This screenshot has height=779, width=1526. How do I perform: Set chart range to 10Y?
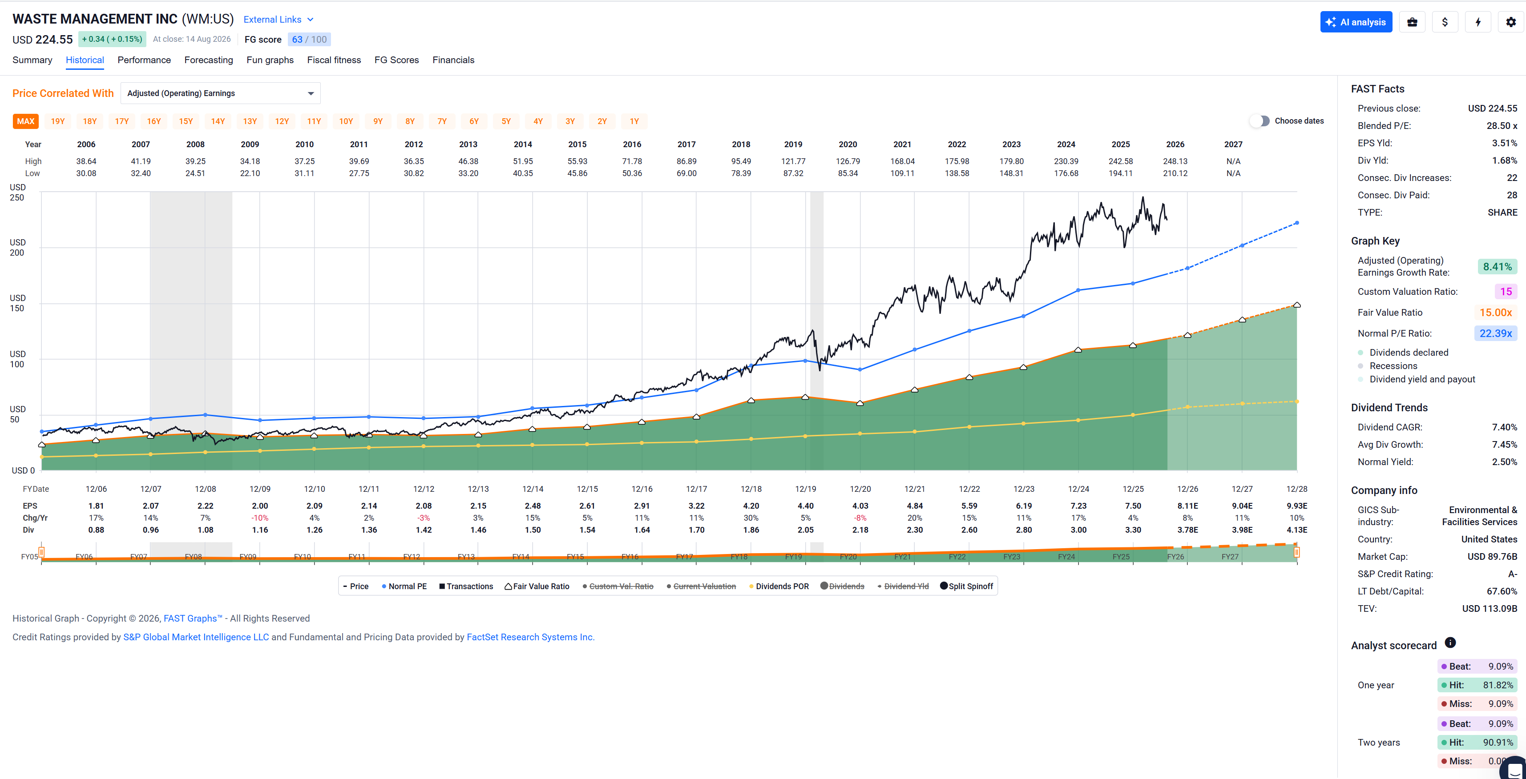(x=346, y=121)
